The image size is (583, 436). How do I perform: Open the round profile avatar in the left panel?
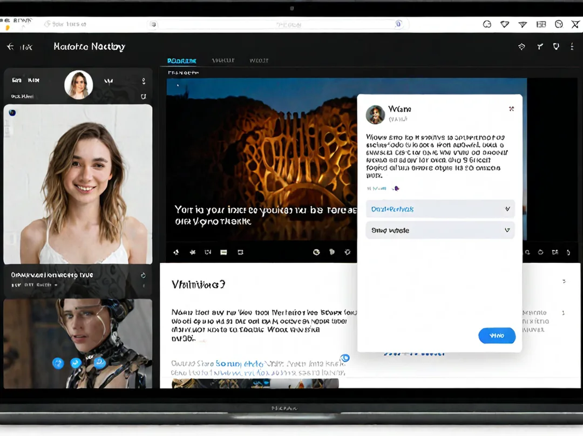(x=78, y=85)
